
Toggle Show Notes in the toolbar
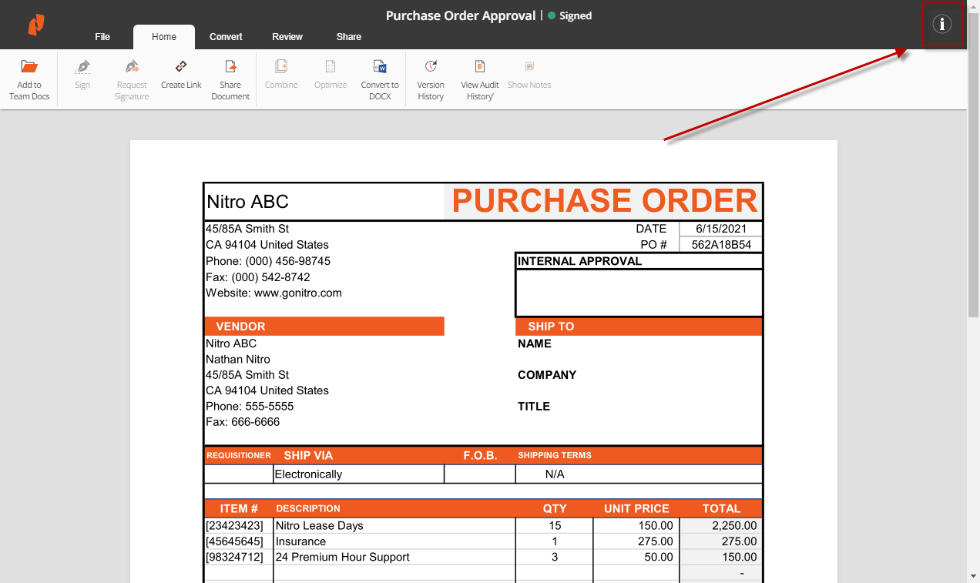529,67
